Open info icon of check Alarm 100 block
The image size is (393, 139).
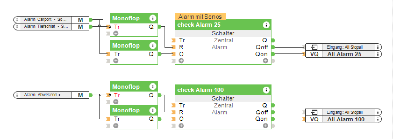coord(266,90)
